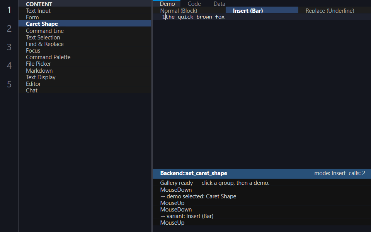Click the 'demo selected: Caret Shape' log entry
Viewport: 371px width, 232px height.
[198, 196]
